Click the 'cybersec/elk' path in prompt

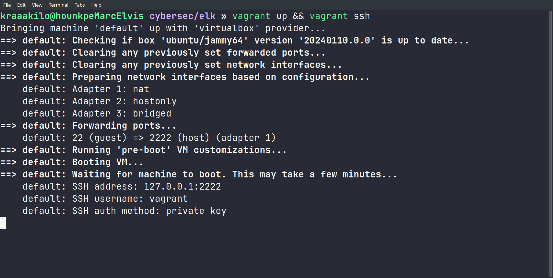pyautogui.click(x=182, y=16)
